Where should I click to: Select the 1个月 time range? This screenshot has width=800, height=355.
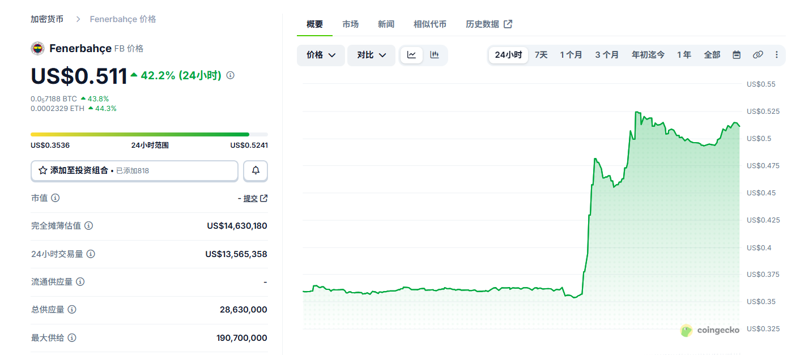click(571, 55)
